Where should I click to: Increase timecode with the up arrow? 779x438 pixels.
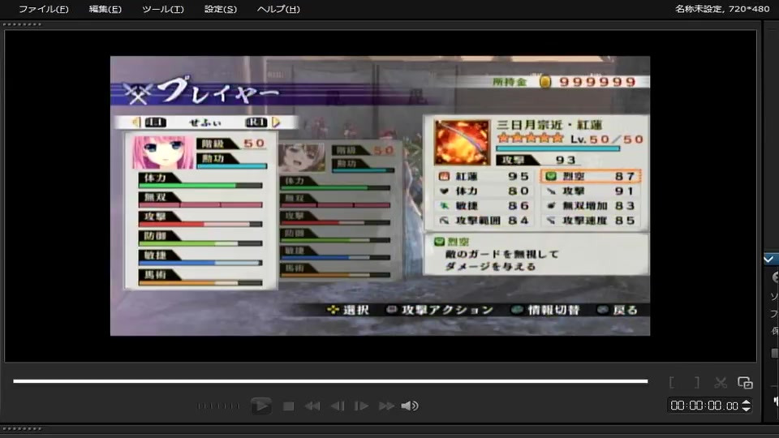tap(747, 402)
